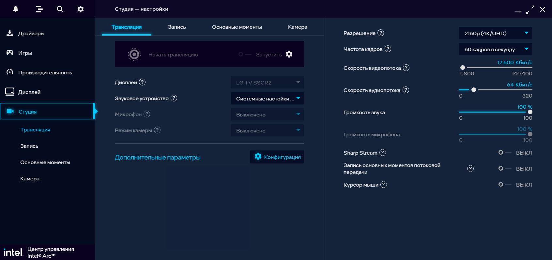Click help icon beside Звуковое устройство
This screenshot has height=260, width=552.
tap(174, 98)
